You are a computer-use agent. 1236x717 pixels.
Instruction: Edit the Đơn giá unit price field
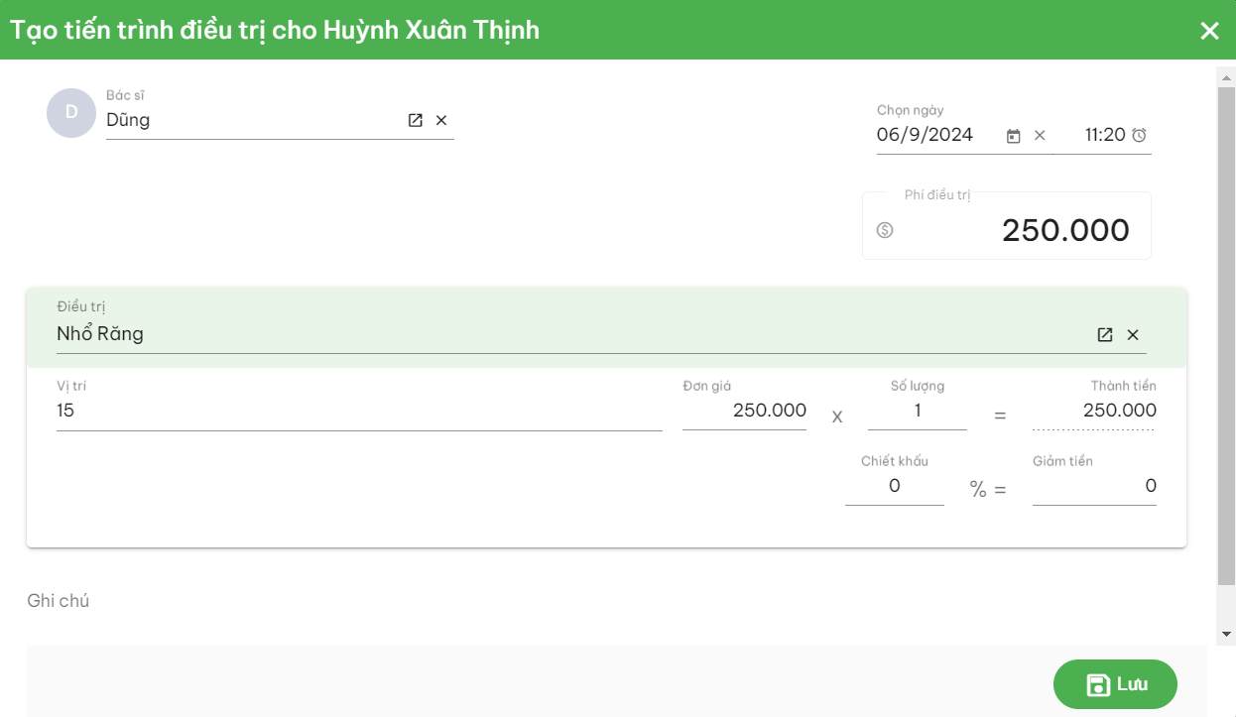[x=744, y=411]
